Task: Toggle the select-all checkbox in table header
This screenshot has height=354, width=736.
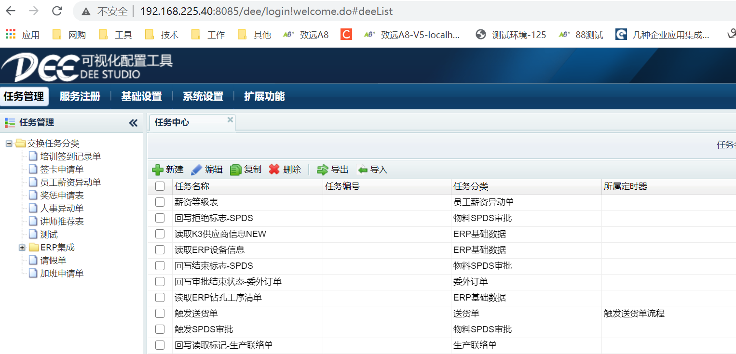Action: (160, 186)
